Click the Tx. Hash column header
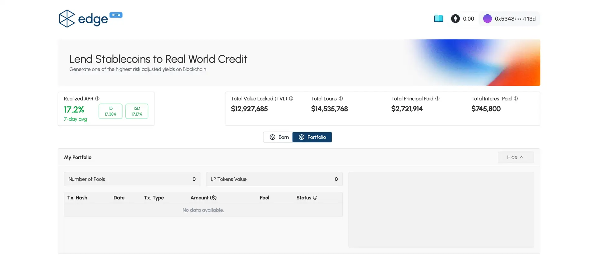The image size is (597, 274). (x=77, y=198)
